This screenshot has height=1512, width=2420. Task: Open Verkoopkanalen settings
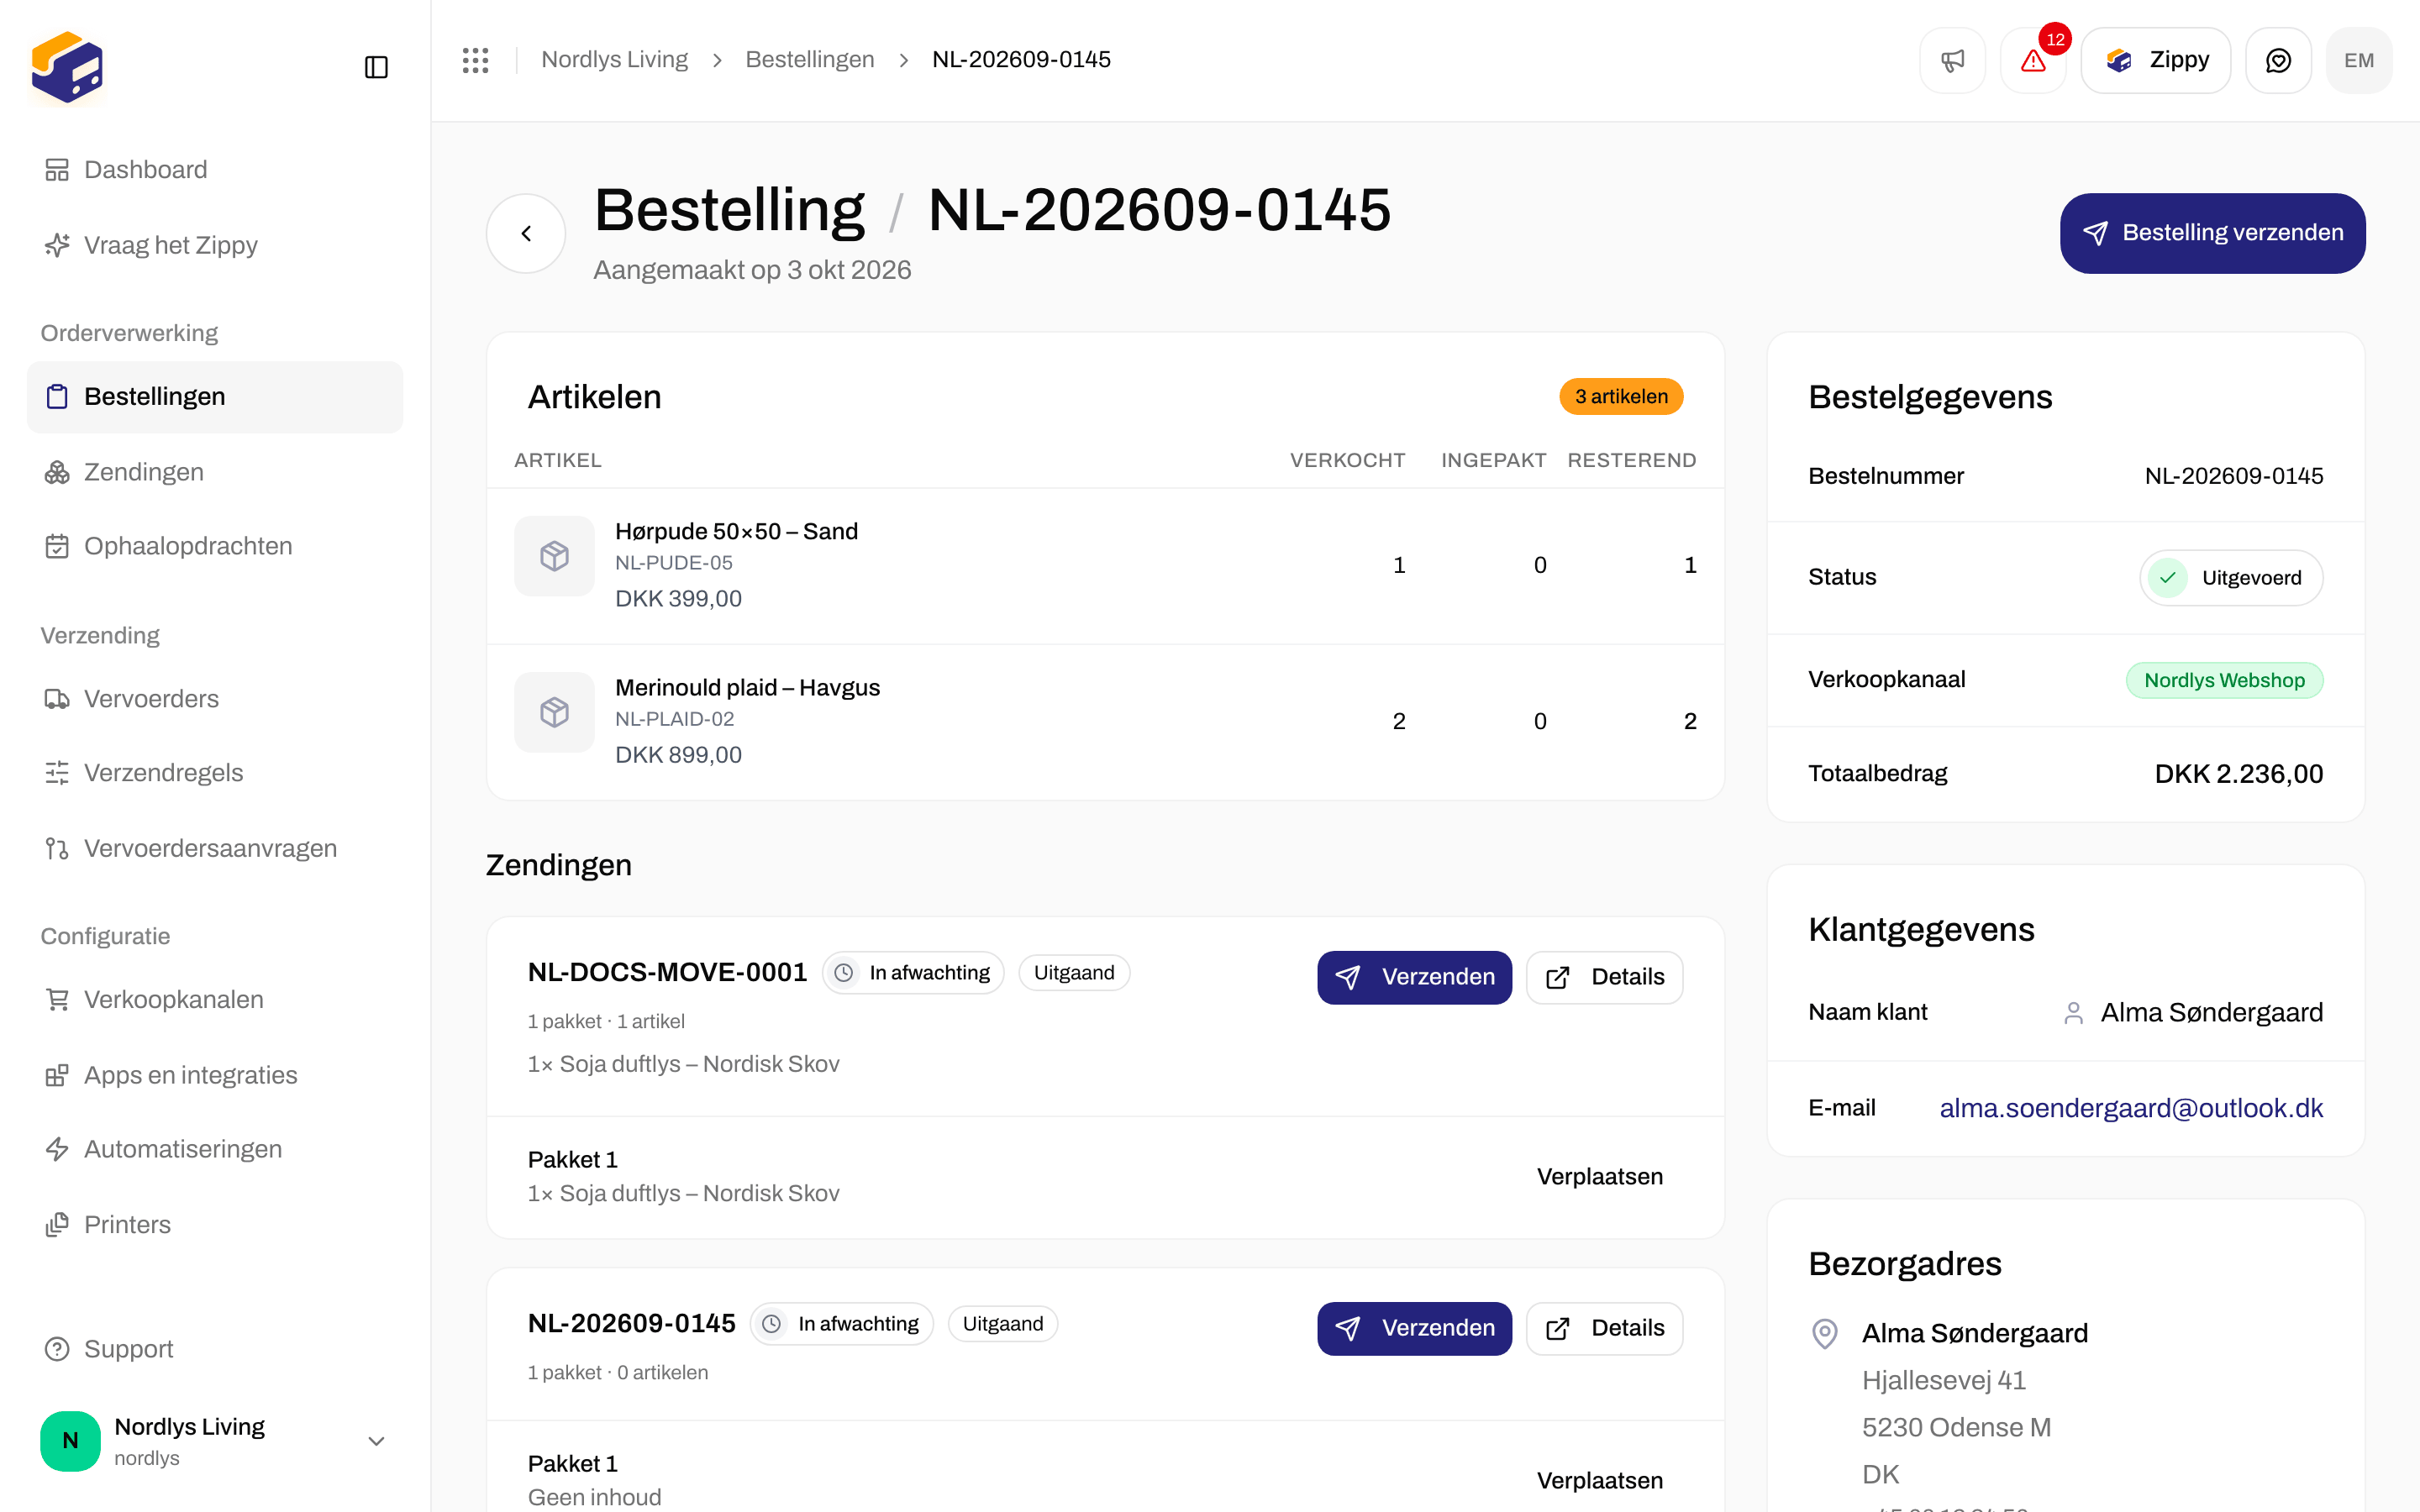pyautogui.click(x=215, y=1000)
